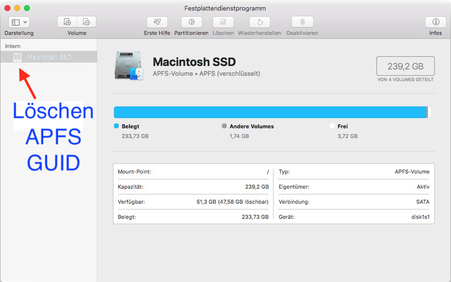
Task: Click the Deaktivieren unmount icon
Action: [x=302, y=22]
